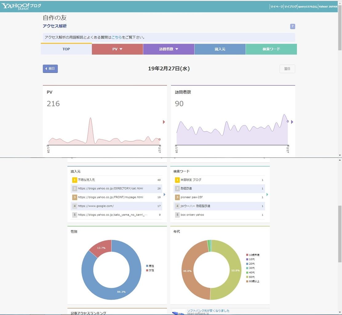The height and width of the screenshot is (315, 342).
Task: Open the PV dropdown tab
Action: point(117,49)
